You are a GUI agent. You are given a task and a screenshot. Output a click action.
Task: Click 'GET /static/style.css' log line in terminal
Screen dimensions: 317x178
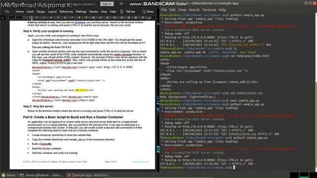pyautogui.click(x=221, y=134)
